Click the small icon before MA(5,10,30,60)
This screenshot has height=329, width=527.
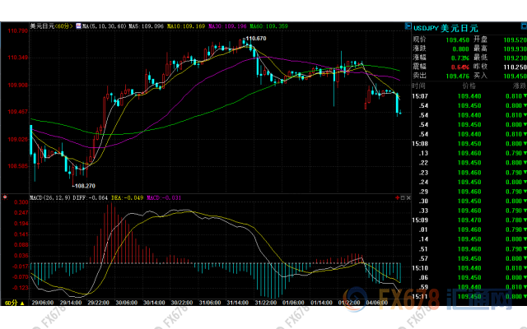pyautogui.click(x=84, y=26)
